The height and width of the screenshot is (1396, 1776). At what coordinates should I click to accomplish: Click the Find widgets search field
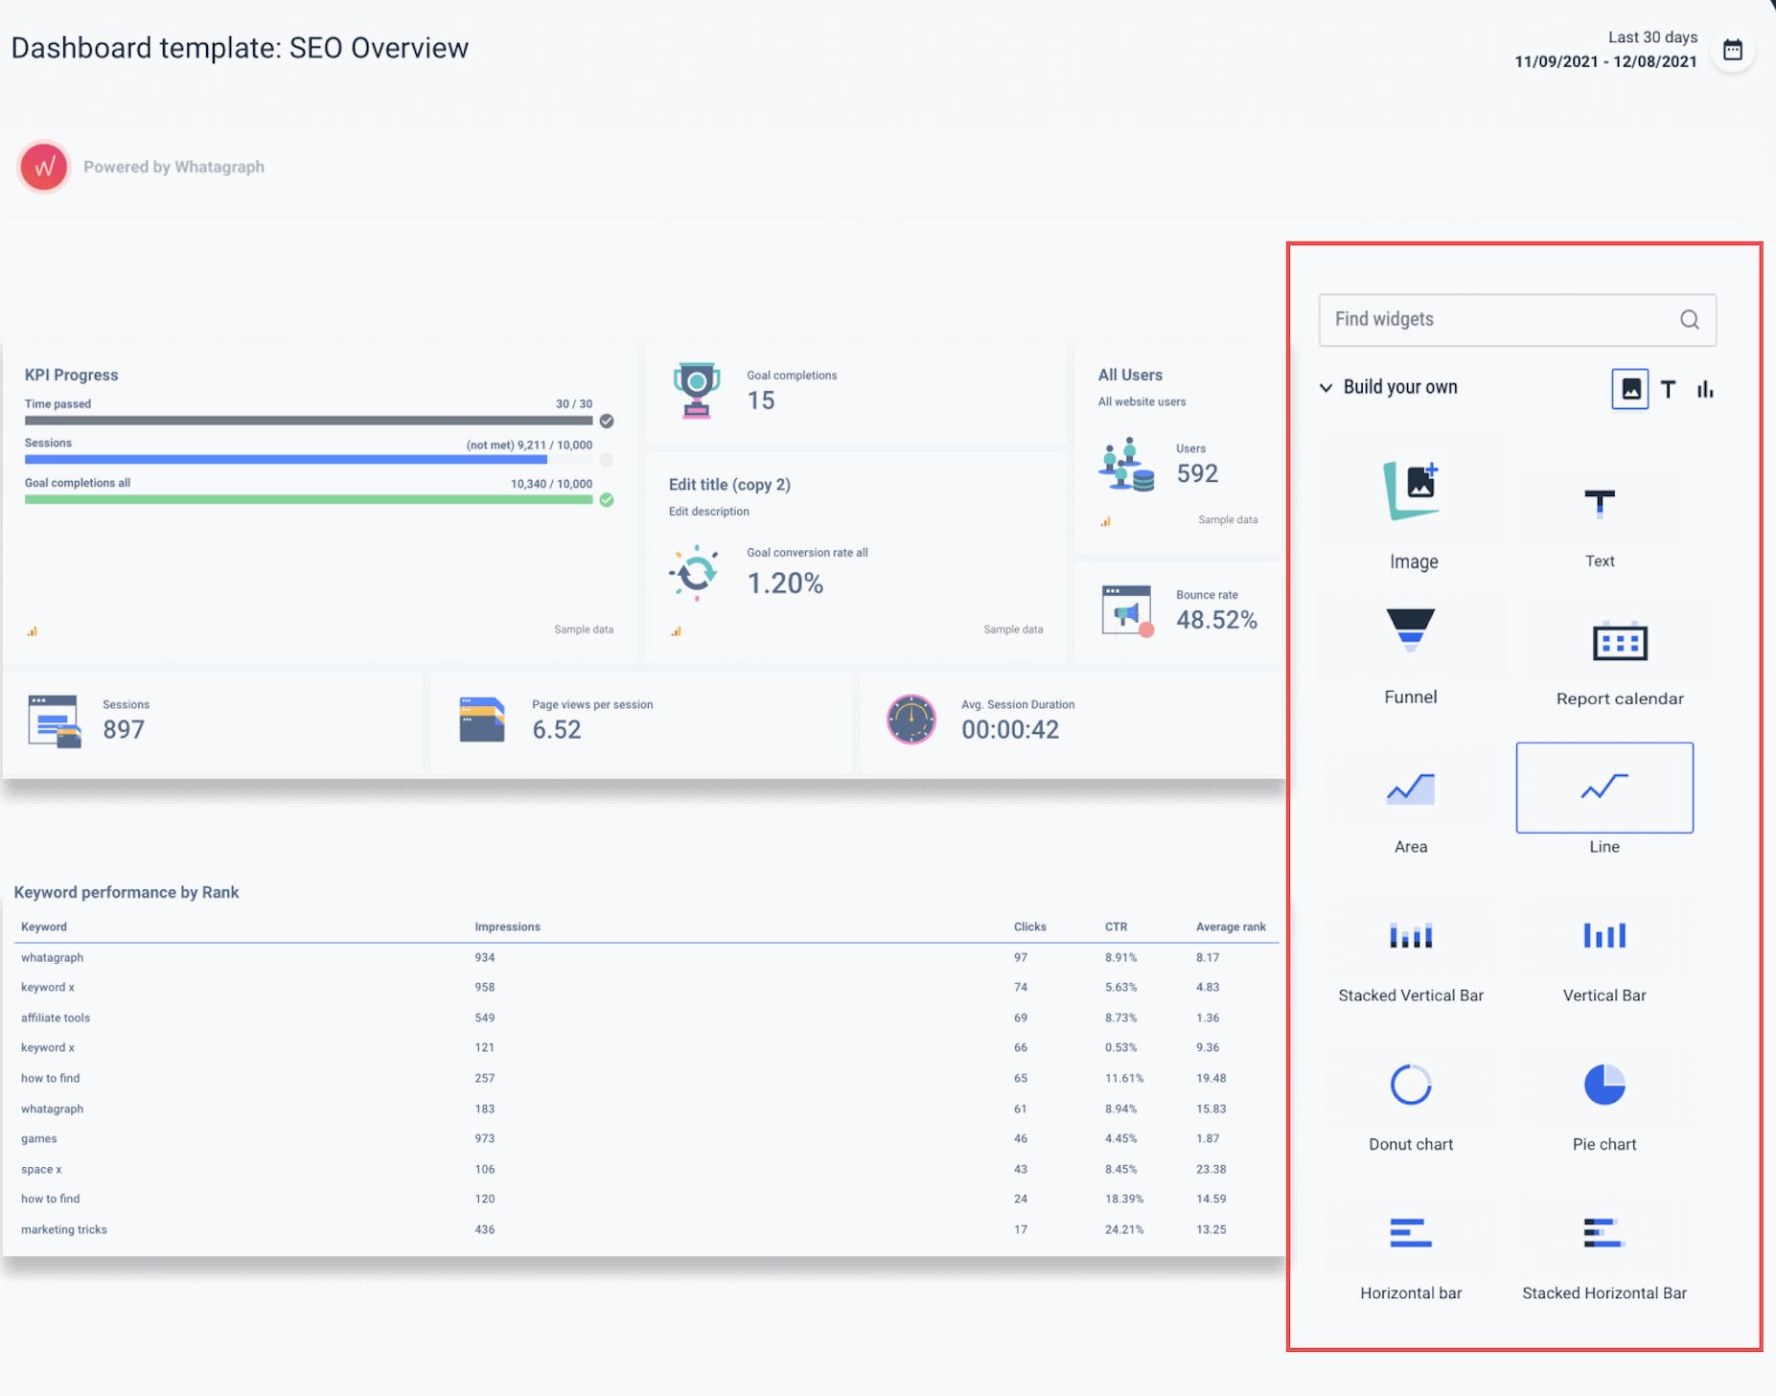pyautogui.click(x=1495, y=319)
